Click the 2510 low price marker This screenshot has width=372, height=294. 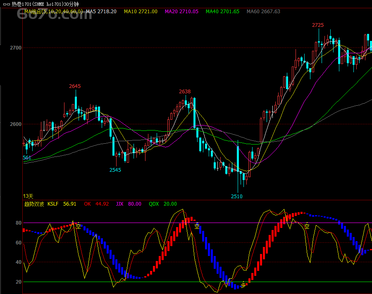pyautogui.click(x=237, y=197)
